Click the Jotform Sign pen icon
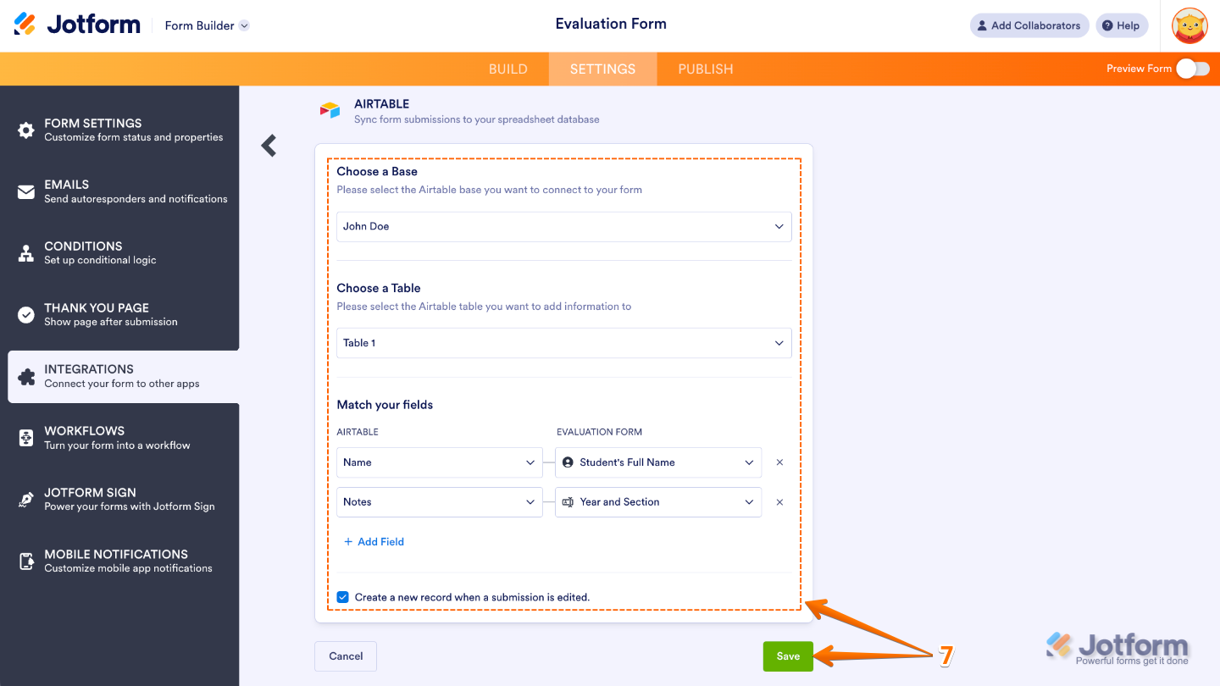Viewport: 1220px width, 686px height. pyautogui.click(x=25, y=498)
